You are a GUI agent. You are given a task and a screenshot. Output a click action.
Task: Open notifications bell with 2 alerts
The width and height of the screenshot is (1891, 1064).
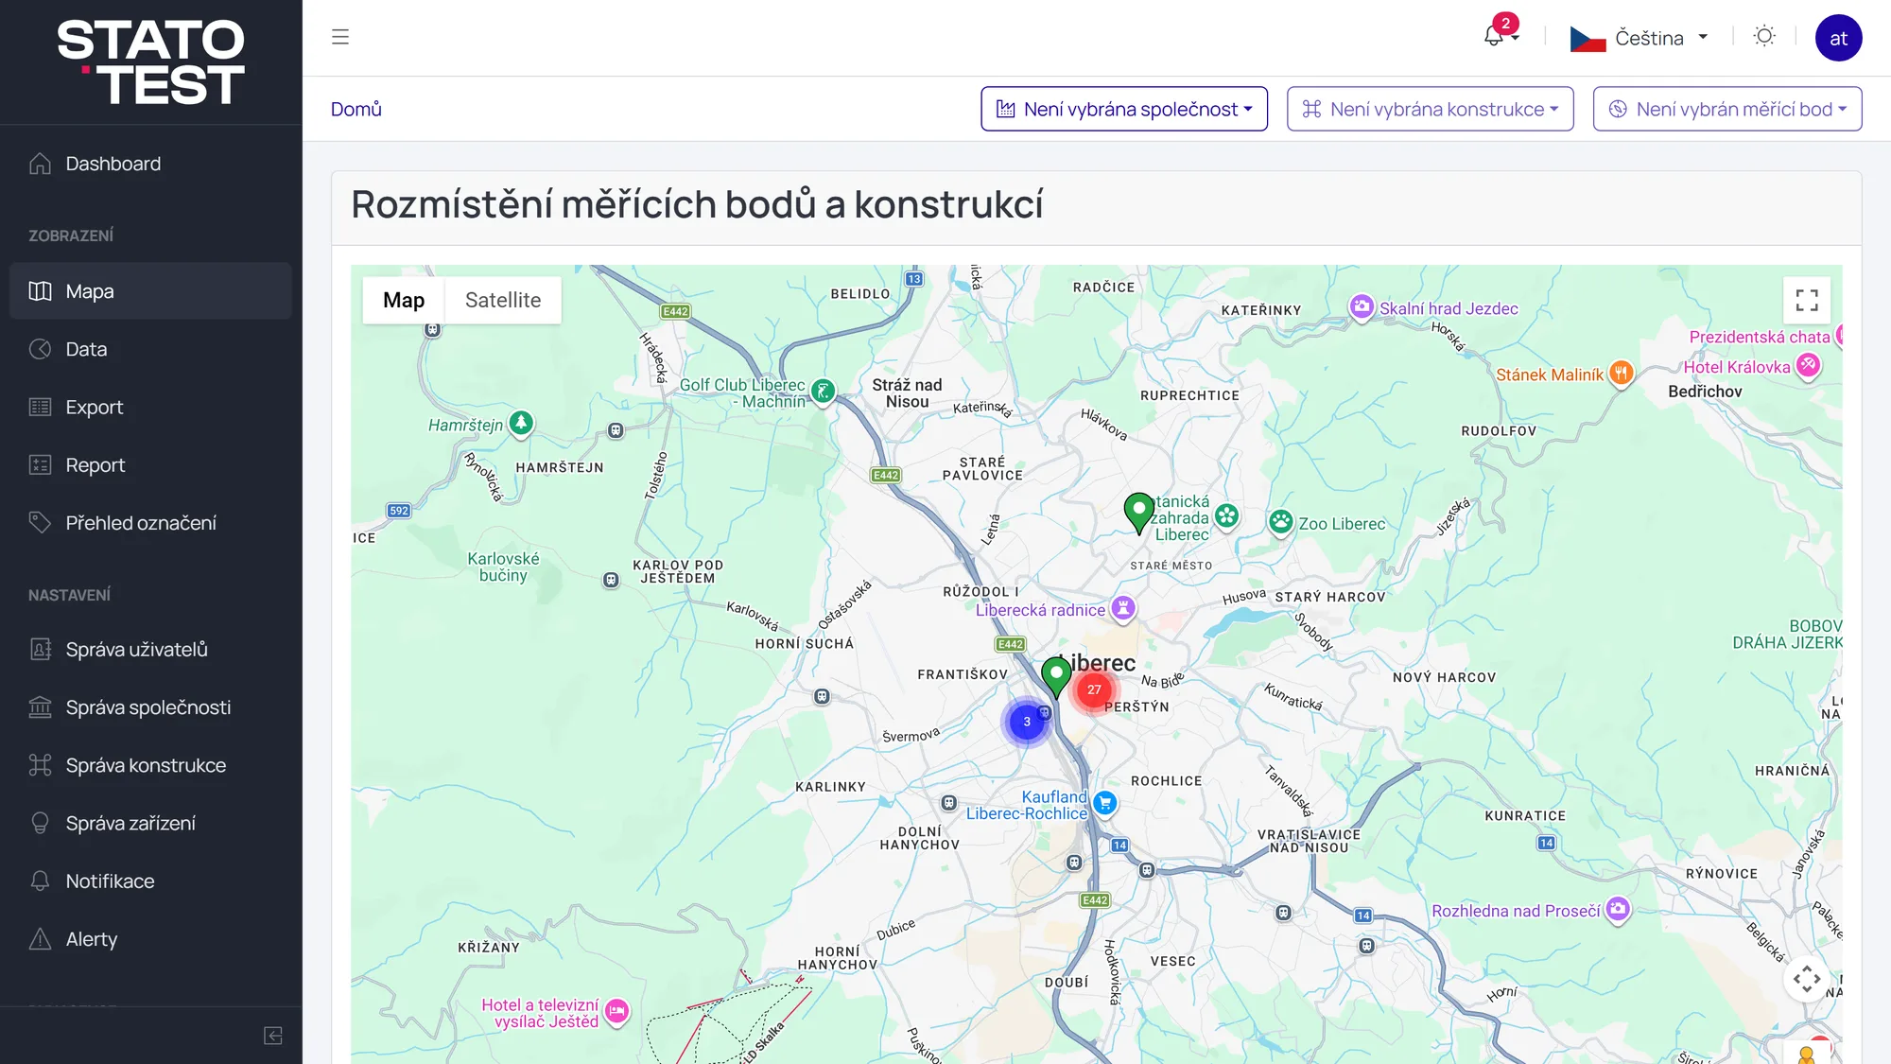pyautogui.click(x=1500, y=33)
